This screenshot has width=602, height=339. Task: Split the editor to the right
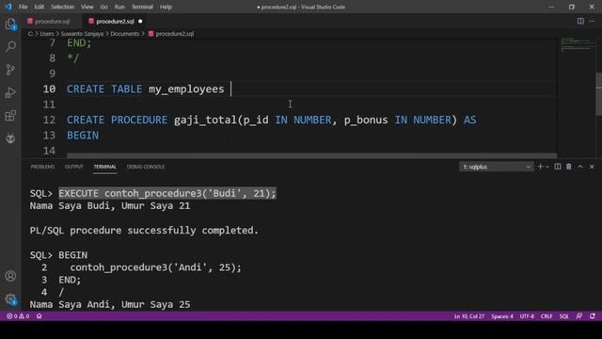click(580, 21)
